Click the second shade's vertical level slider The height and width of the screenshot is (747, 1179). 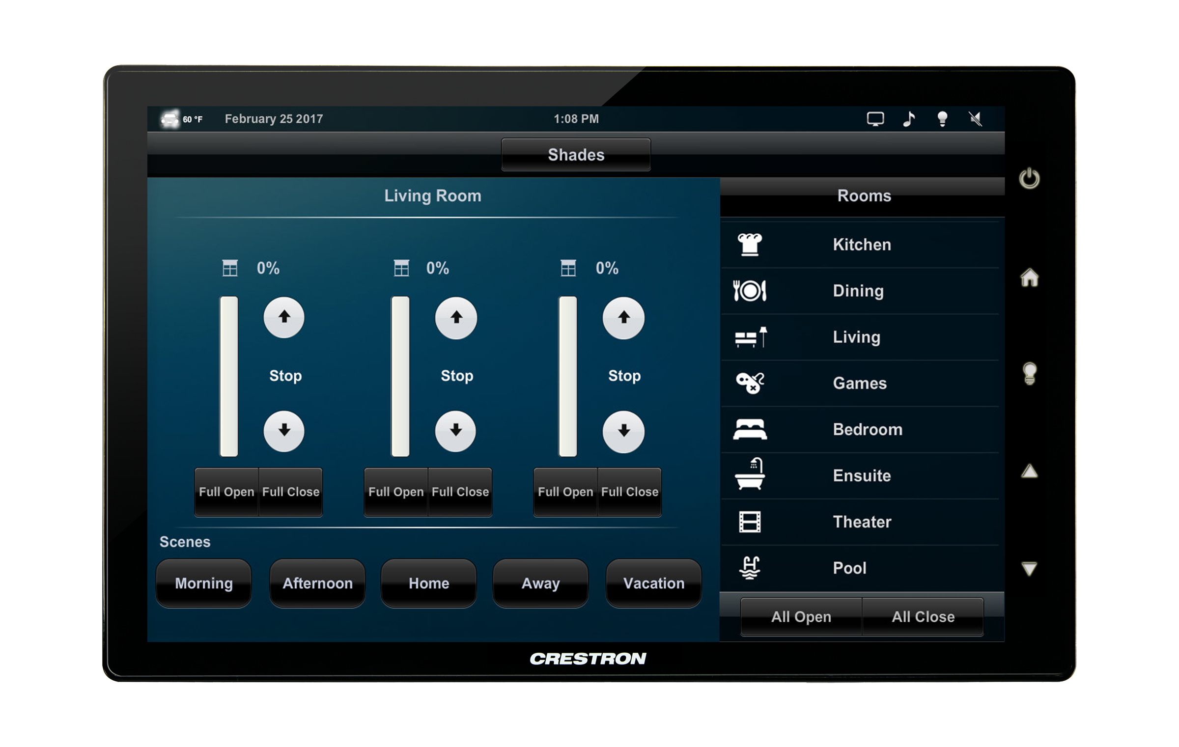coord(400,376)
